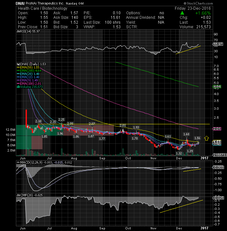Click the CMF(20) -0.025 indicator label
The height and width of the screenshot is (231, 227).
30,195
